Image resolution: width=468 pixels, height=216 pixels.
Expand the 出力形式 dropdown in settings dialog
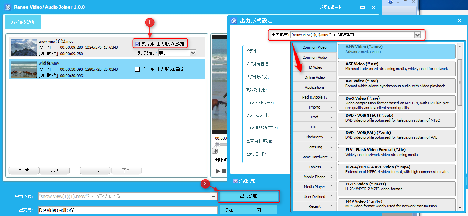[x=417, y=35]
